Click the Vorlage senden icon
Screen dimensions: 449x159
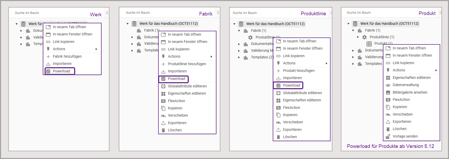pyautogui.click(x=388, y=137)
